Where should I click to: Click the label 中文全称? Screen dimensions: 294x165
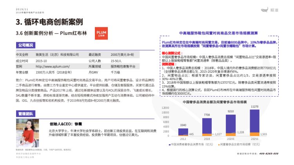tap(22, 55)
